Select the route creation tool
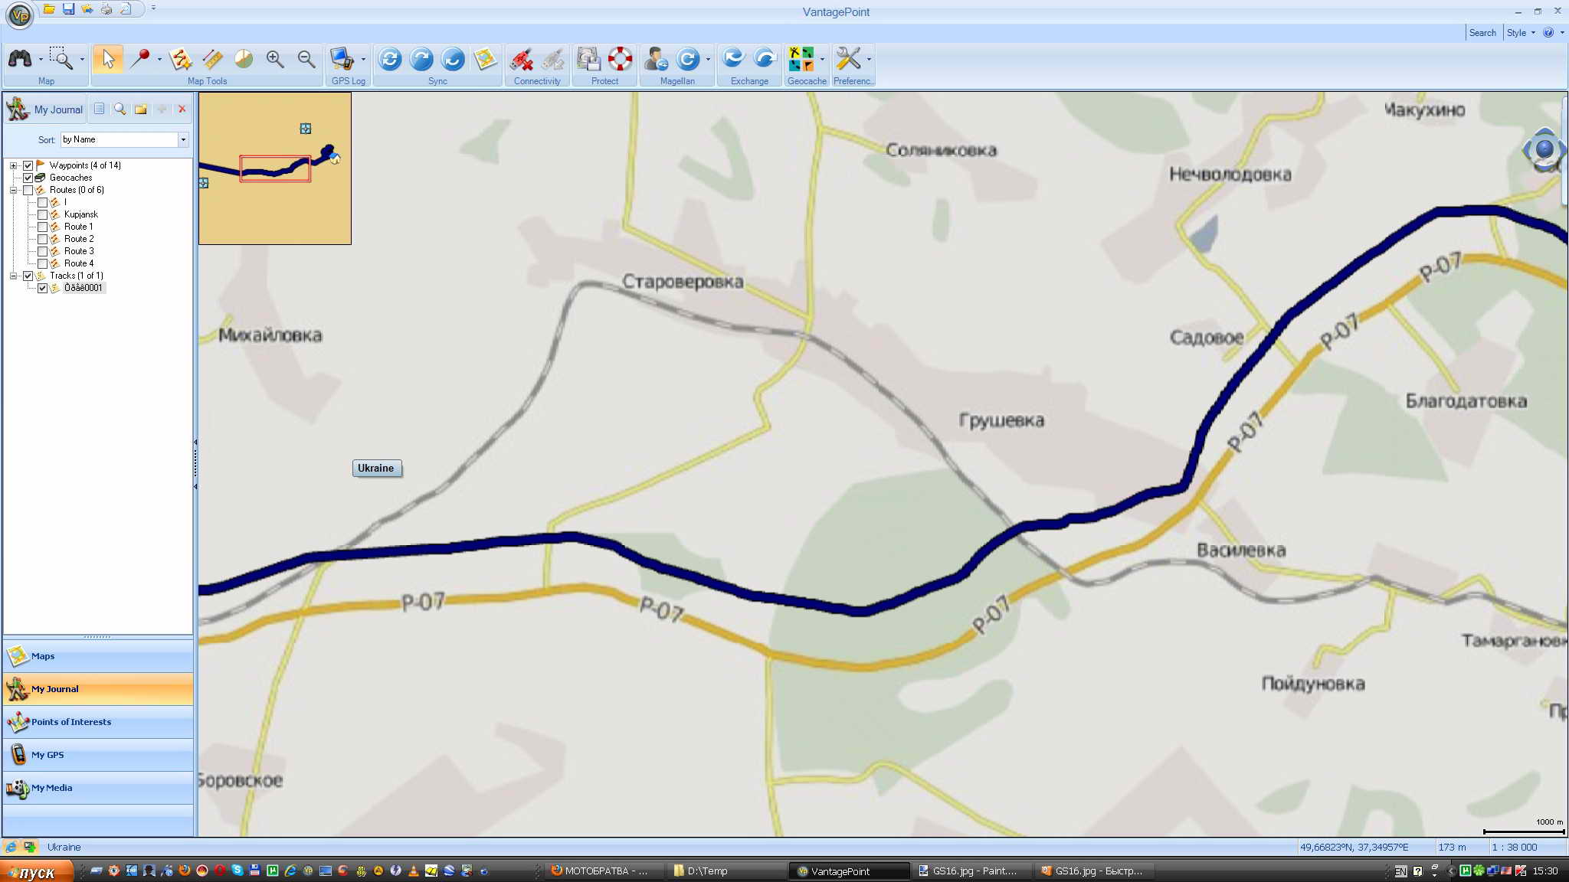 coord(180,59)
